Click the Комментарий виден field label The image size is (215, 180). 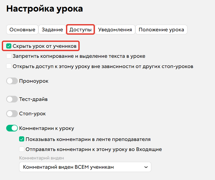click(42, 158)
